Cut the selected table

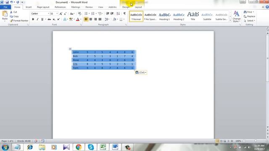(13, 12)
